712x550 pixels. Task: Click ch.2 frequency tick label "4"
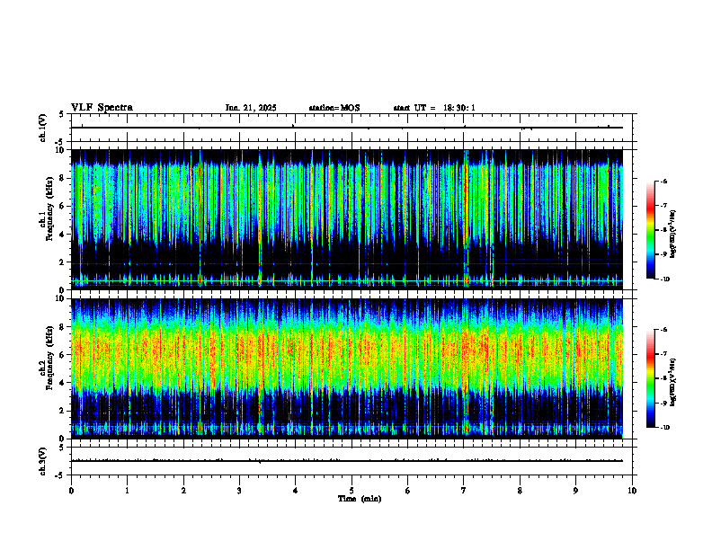pos(63,383)
